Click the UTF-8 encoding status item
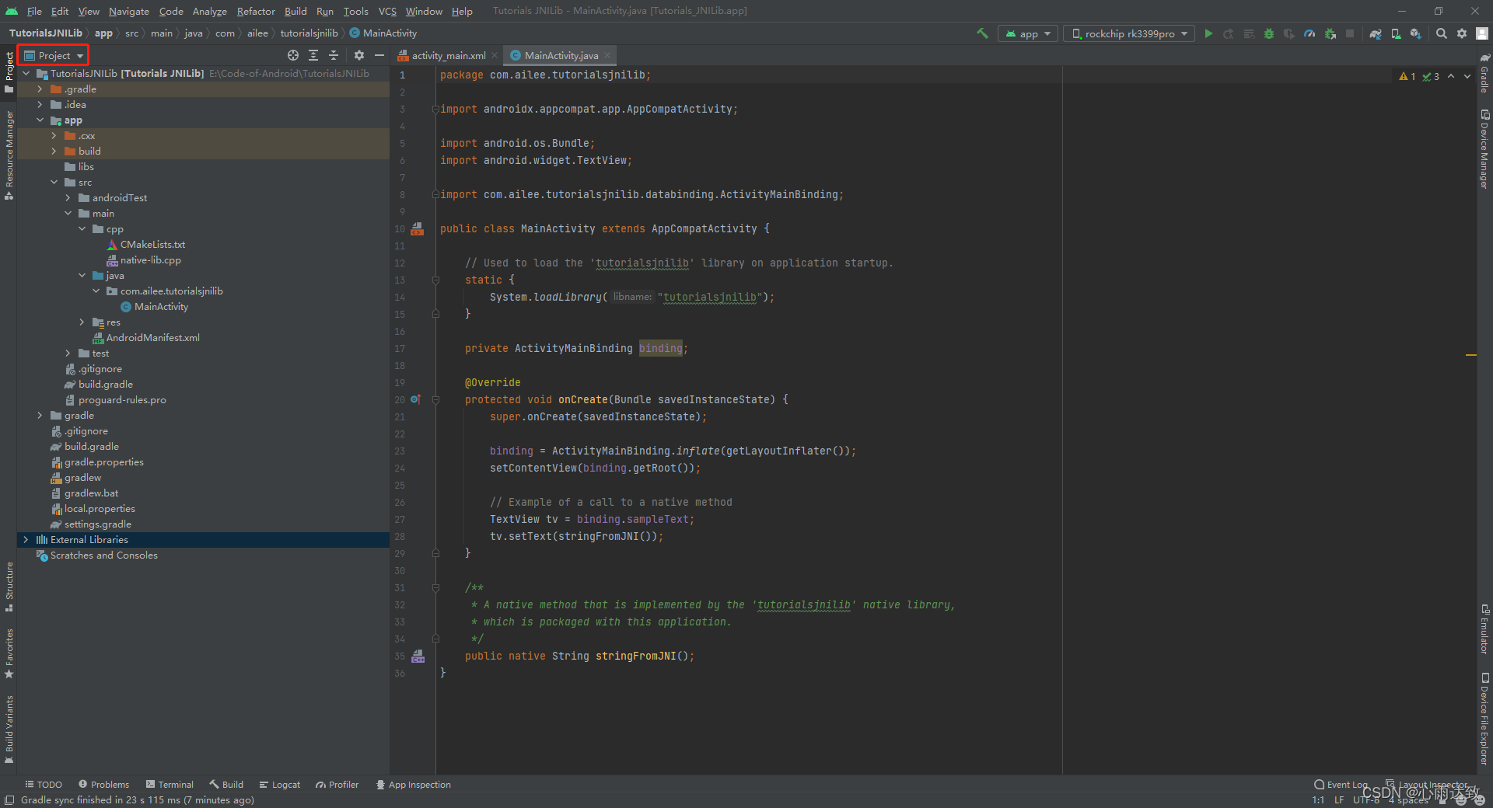Image resolution: width=1493 pixels, height=808 pixels. tap(1365, 800)
